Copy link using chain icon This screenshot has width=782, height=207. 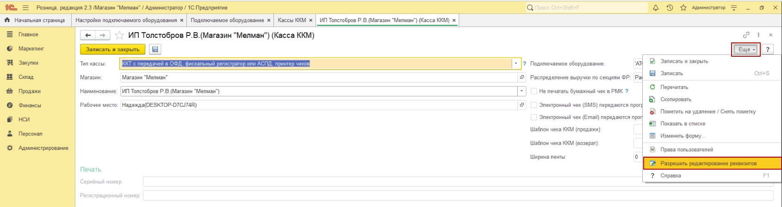tap(746, 35)
